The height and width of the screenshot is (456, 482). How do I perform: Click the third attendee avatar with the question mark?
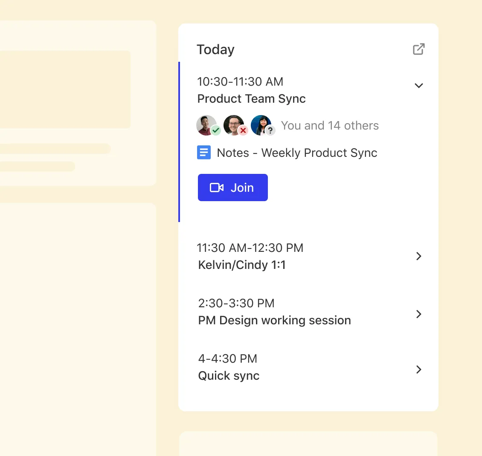point(260,125)
